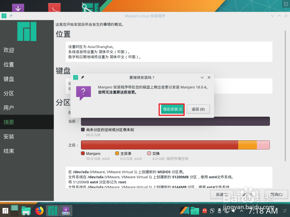The width and height of the screenshot is (290, 217).
Task: Click the 6.0 GiB ext4 label
Action: click(x=131, y=159)
